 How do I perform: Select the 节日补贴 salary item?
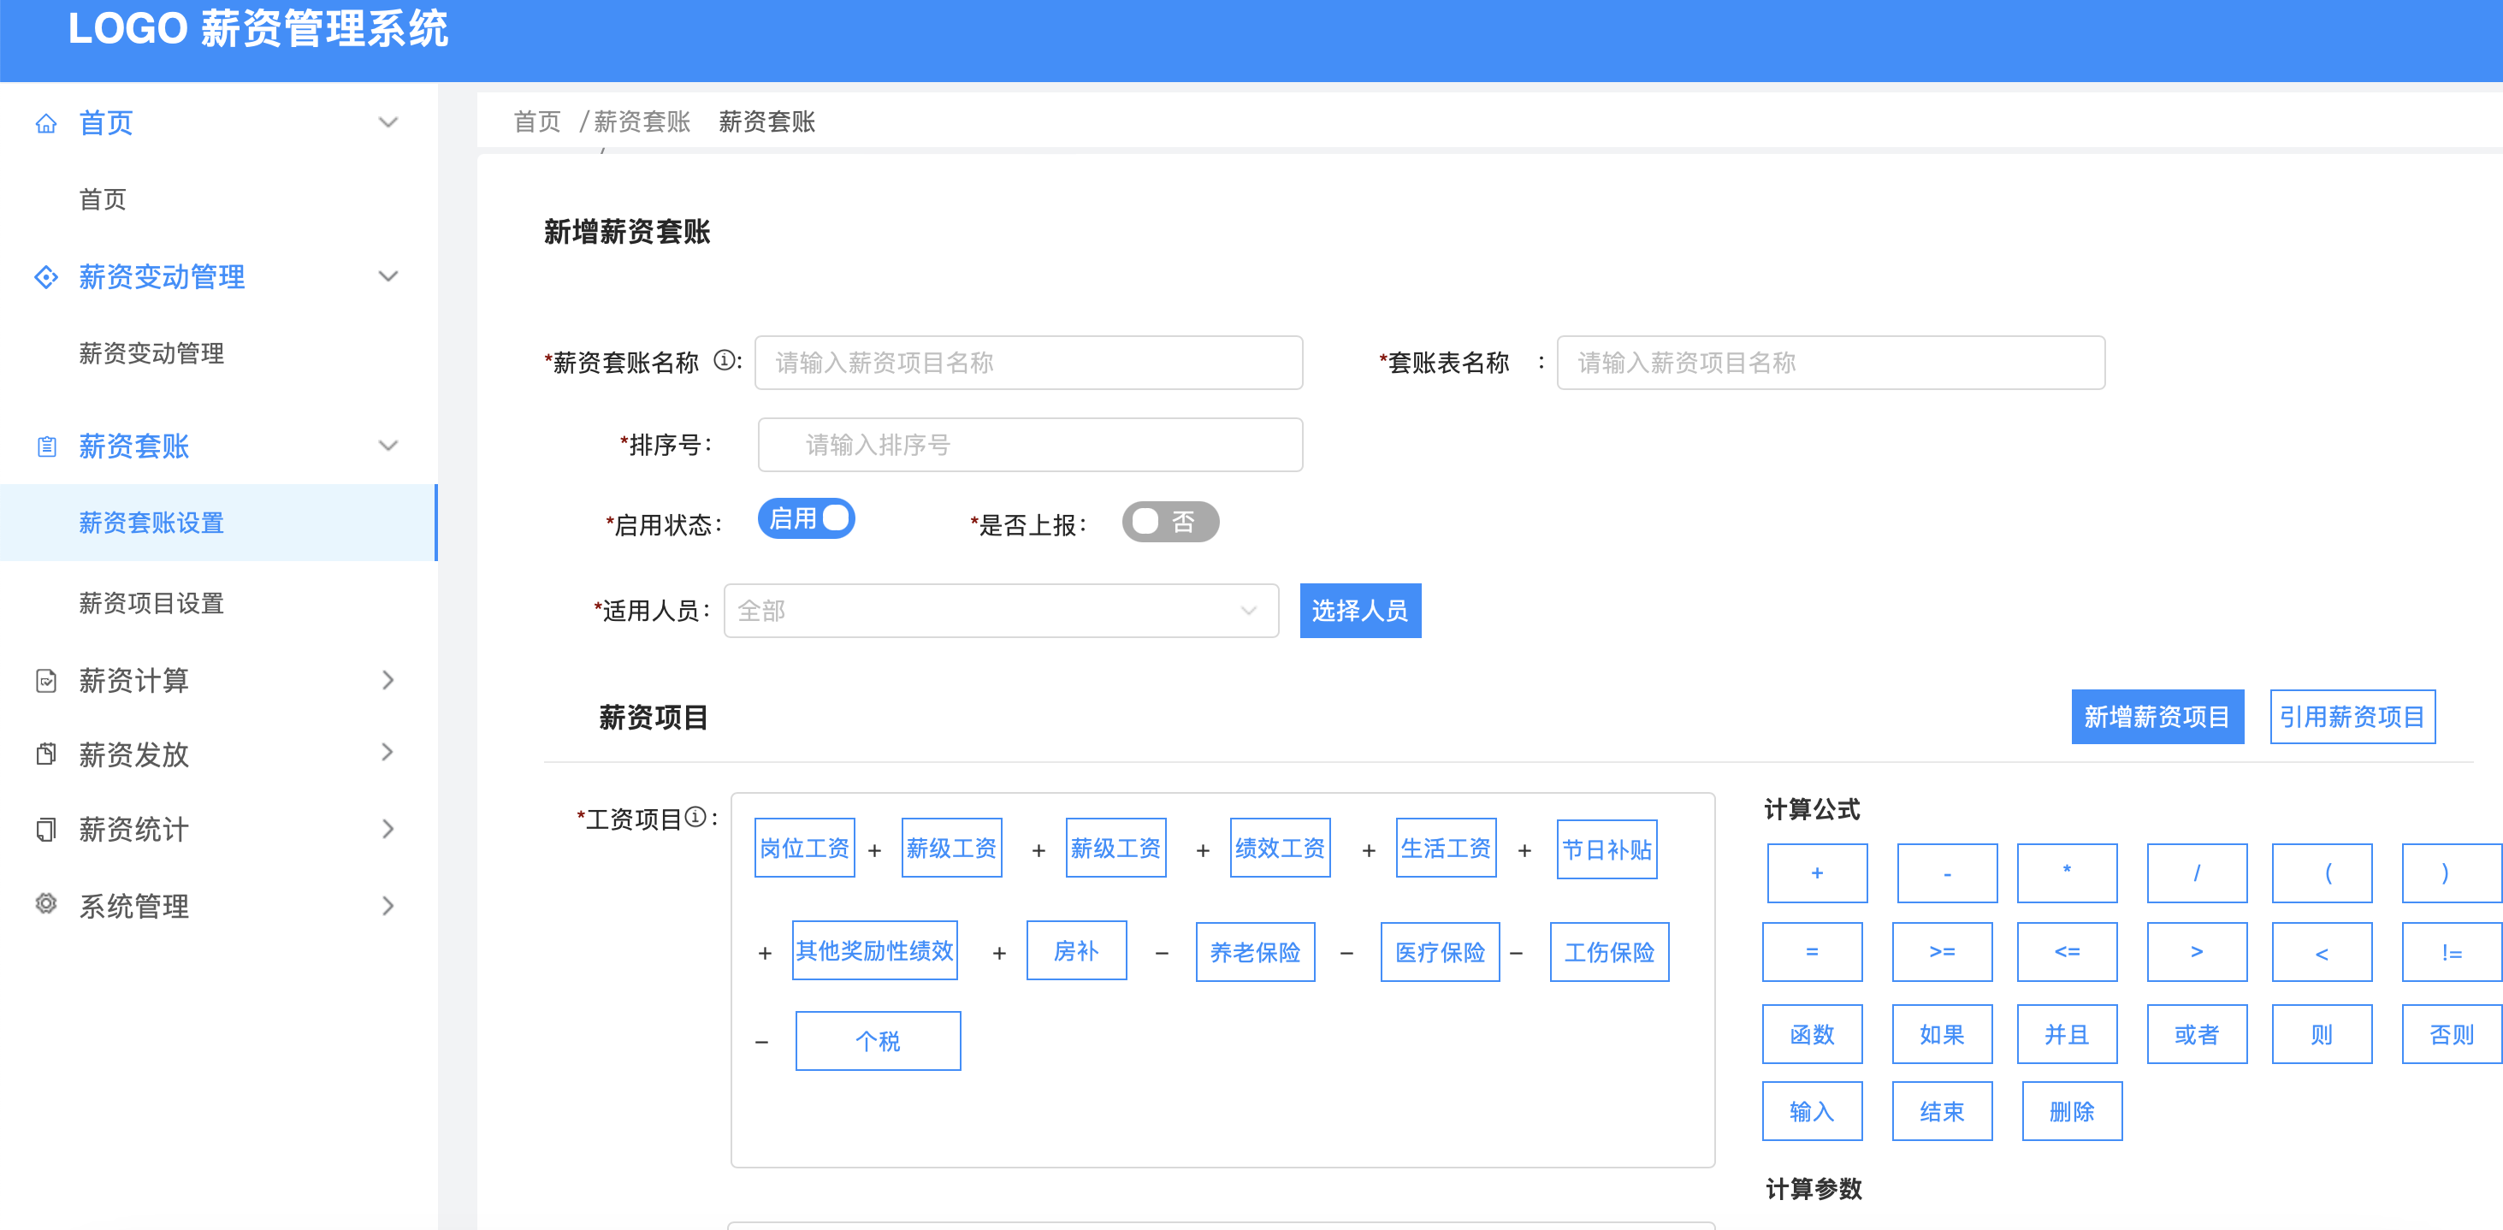pos(1607,849)
